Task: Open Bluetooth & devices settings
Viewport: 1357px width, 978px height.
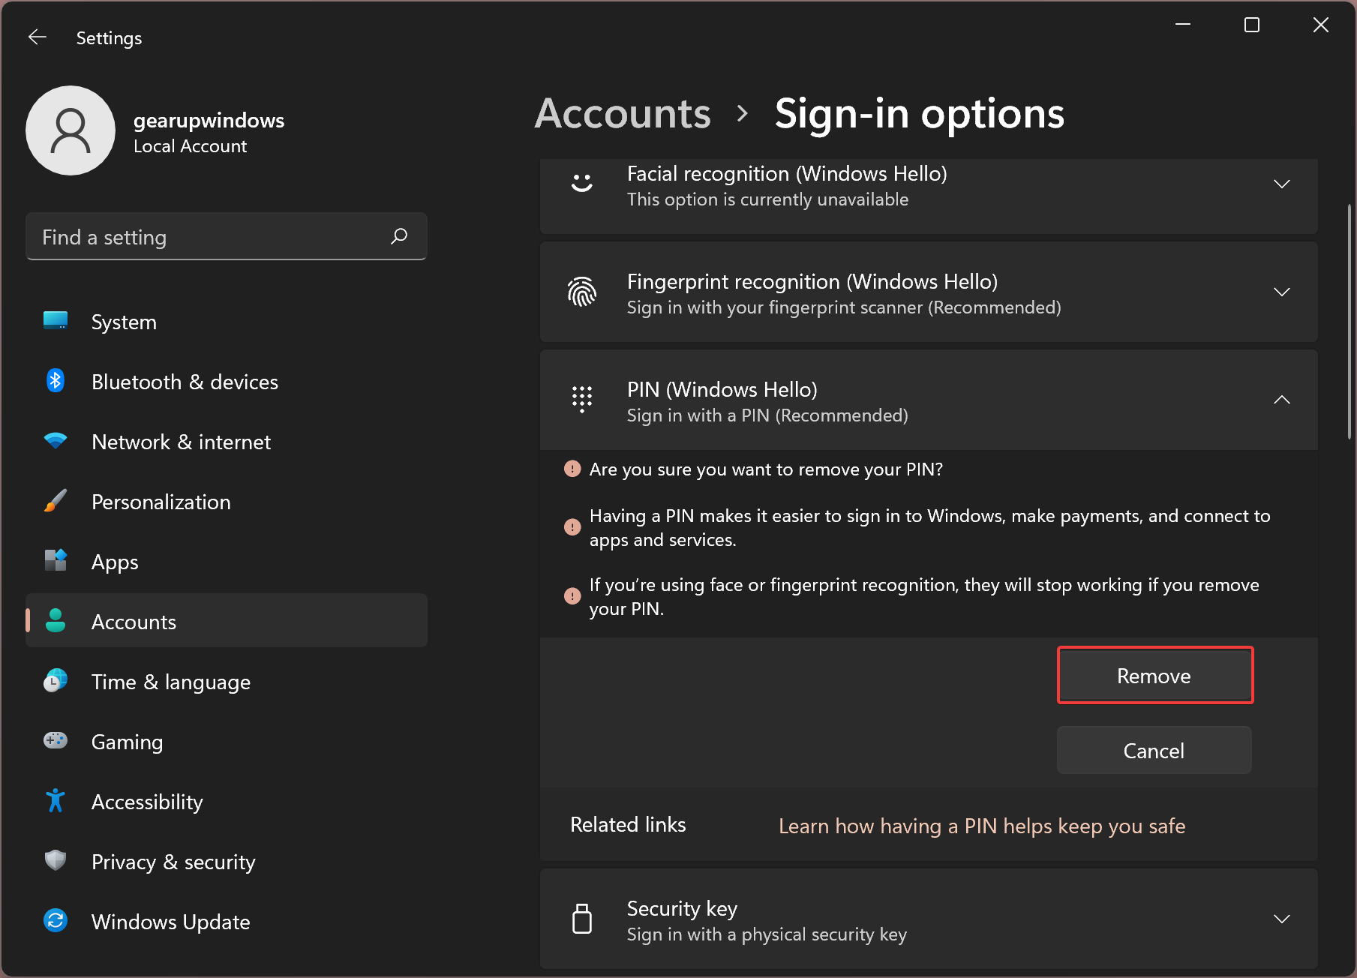Action: pyautogui.click(x=227, y=382)
